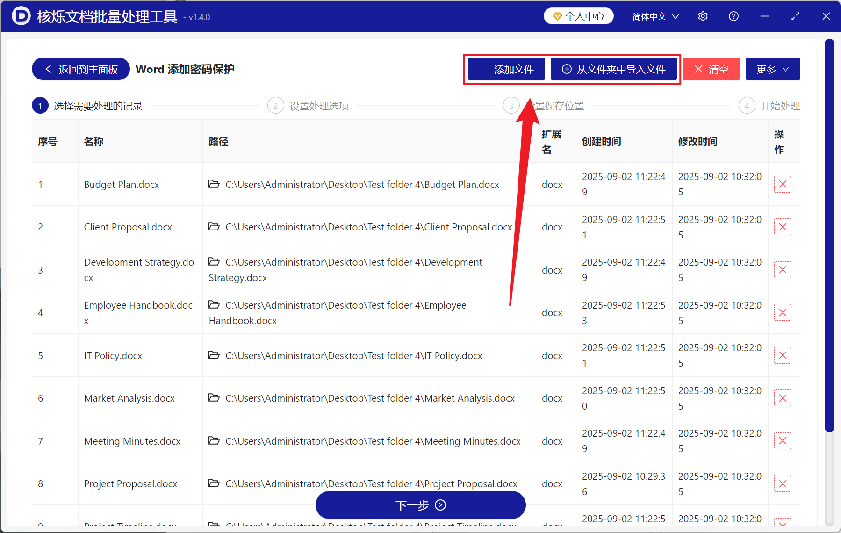The height and width of the screenshot is (533, 841).
Task: Open 个人中心 in the top bar
Action: tap(578, 15)
